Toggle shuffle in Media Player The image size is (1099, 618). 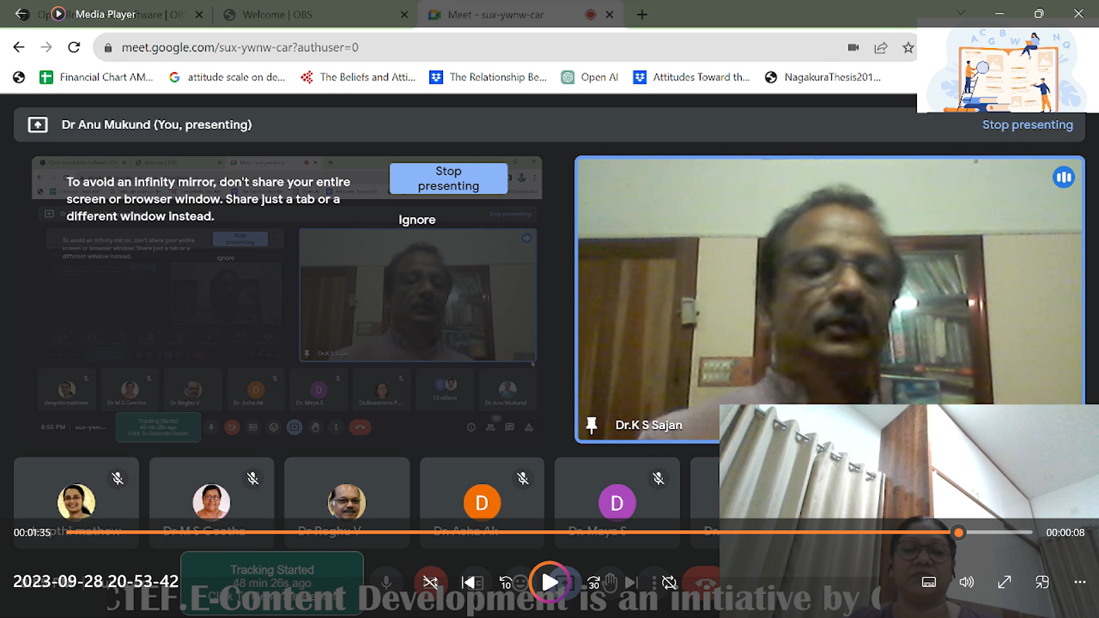431,582
